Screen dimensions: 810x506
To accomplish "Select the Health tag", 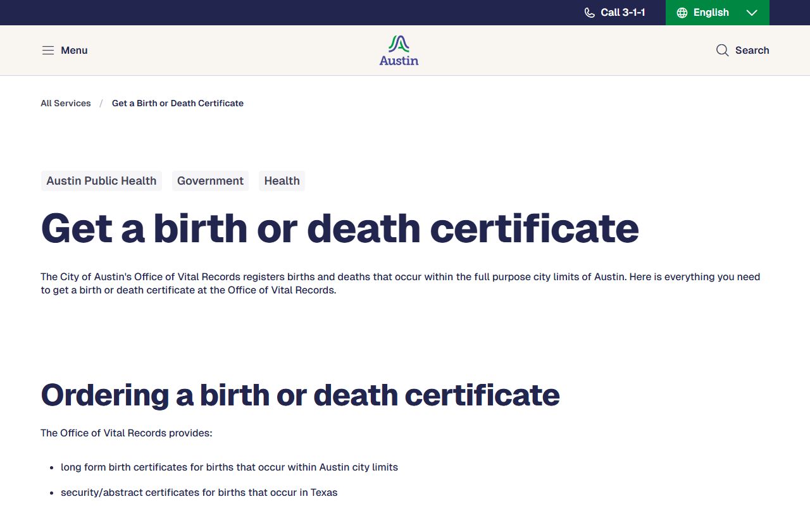I will pos(282,181).
